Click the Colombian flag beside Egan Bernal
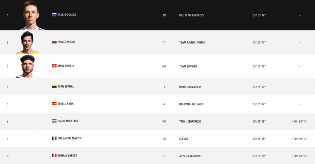This screenshot has width=315, height=164. coord(54,87)
